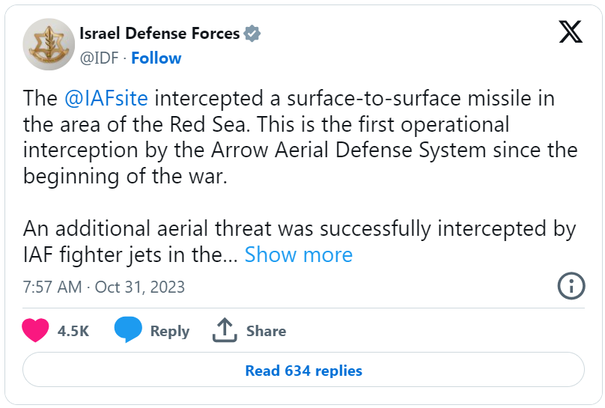Open the @IAFsite mention link
Viewport: 605px width, 408px height.
pos(106,98)
